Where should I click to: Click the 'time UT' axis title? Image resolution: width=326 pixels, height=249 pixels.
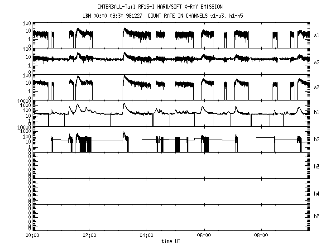(171, 242)
